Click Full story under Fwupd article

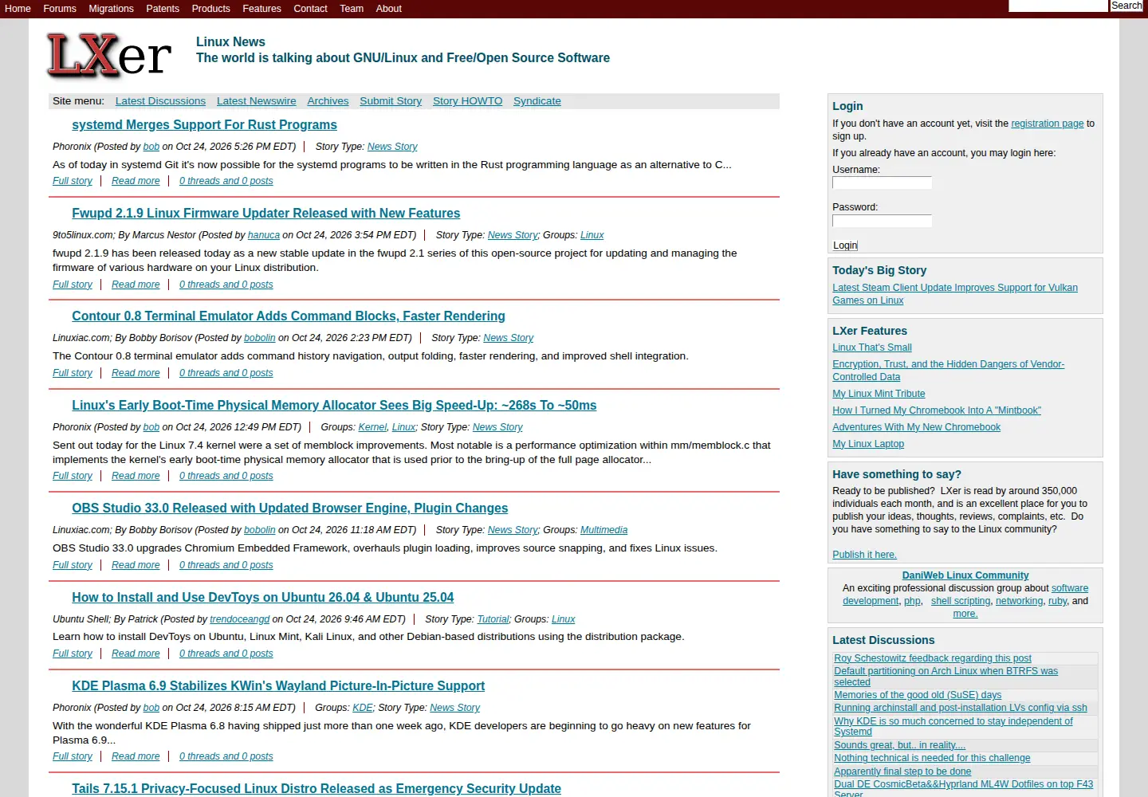[x=73, y=285]
